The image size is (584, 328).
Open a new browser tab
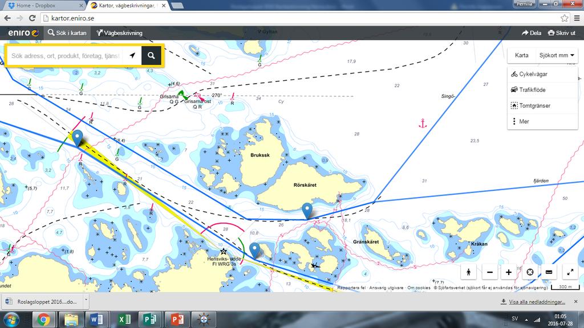(177, 6)
